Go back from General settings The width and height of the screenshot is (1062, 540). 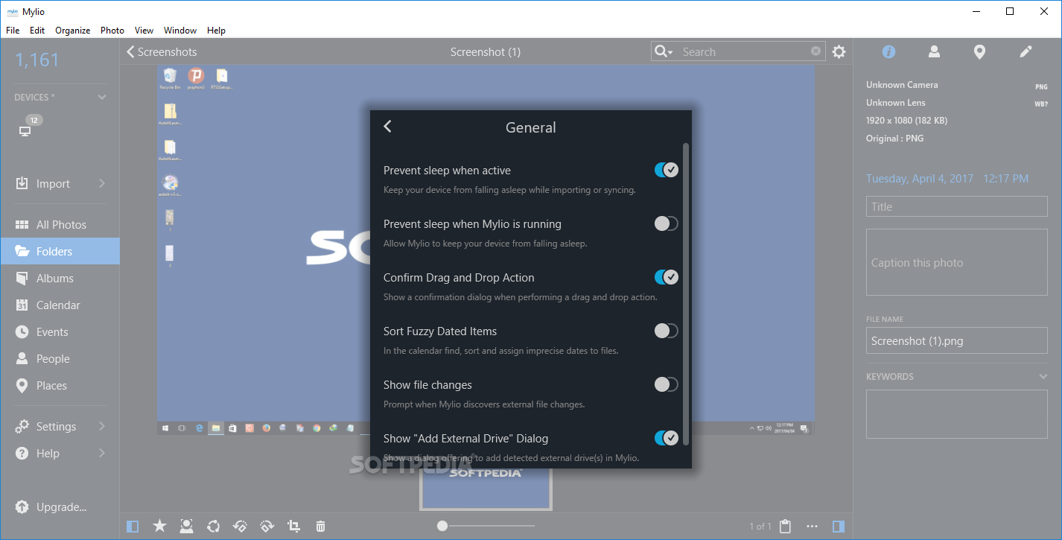pos(387,127)
